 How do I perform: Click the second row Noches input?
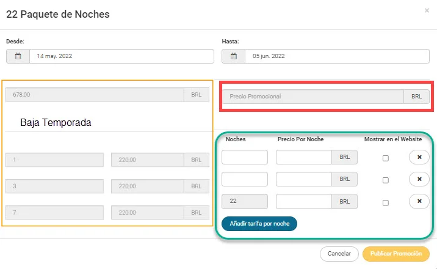(x=244, y=179)
